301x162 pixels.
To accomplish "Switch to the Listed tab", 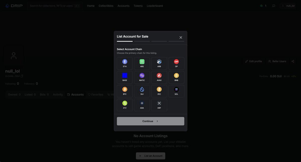I will coord(30,95).
